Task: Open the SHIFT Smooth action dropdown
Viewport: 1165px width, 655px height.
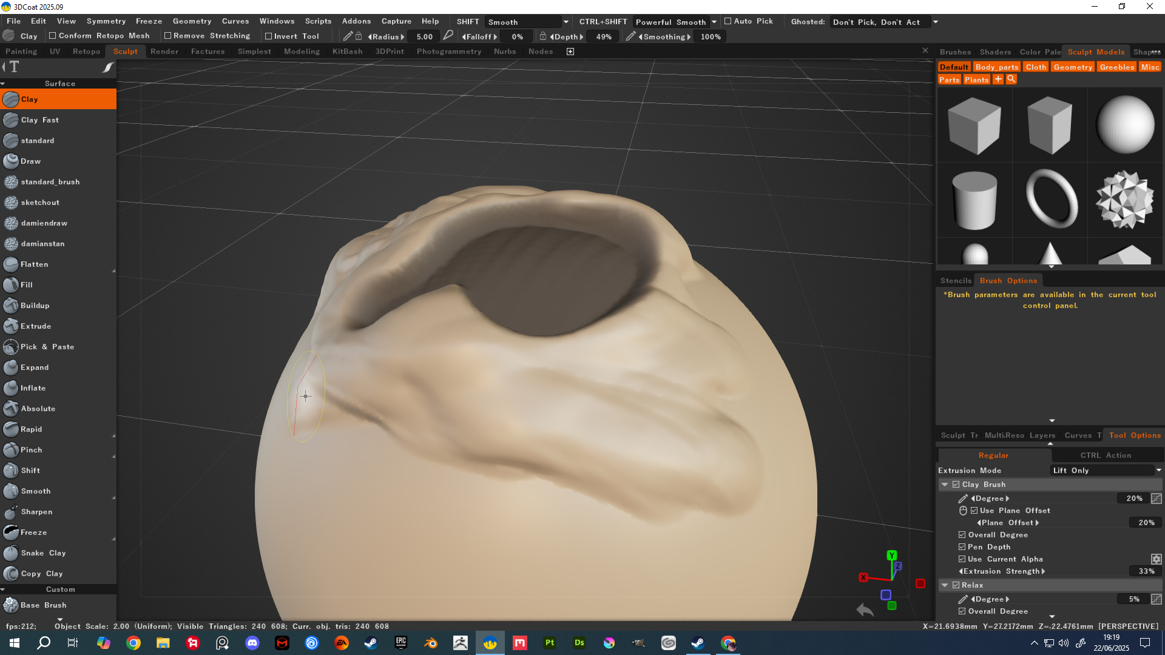Action: (x=527, y=22)
